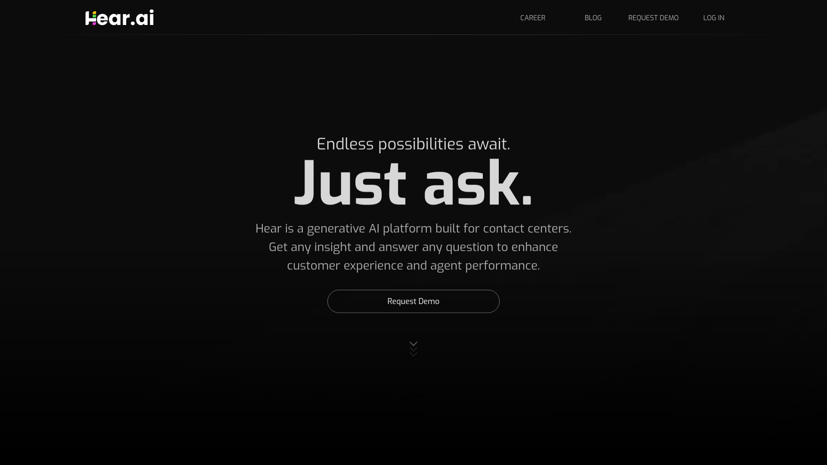Click the upper chevron of the scroll indicator

point(413,344)
